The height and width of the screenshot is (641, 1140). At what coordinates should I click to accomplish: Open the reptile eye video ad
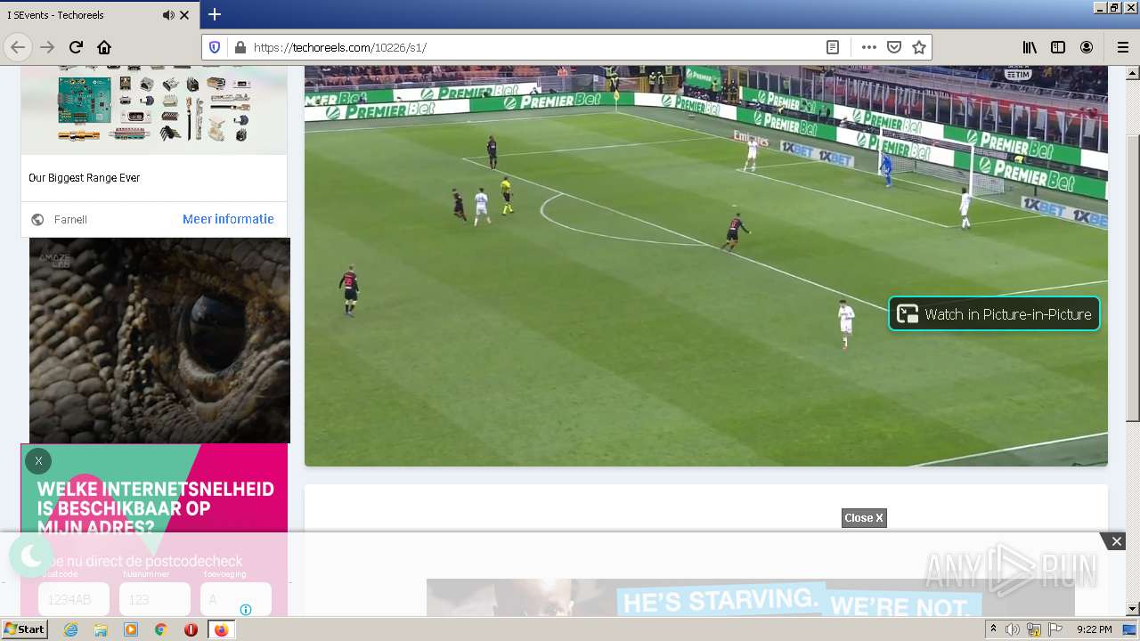[159, 340]
